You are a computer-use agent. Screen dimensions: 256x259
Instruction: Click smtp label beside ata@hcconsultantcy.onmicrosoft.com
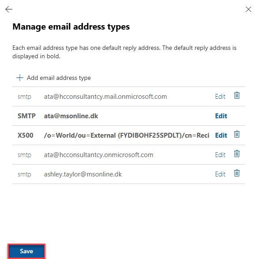[x=24, y=155]
